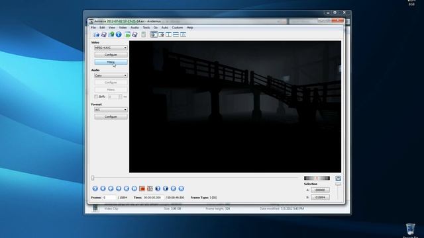The width and height of the screenshot is (424, 238).
Task: Open the Edit menu
Action: click(102, 28)
